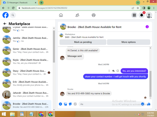Open a new browser tab
The width and height of the screenshot is (157, 117).
coord(41,2)
